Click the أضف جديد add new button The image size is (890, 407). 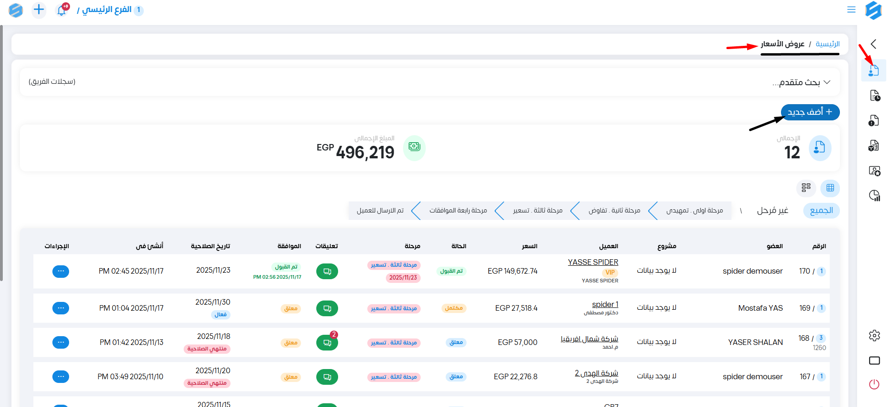click(x=810, y=112)
